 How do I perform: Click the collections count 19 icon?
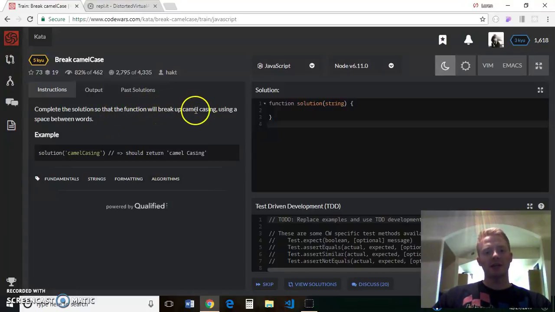click(52, 72)
